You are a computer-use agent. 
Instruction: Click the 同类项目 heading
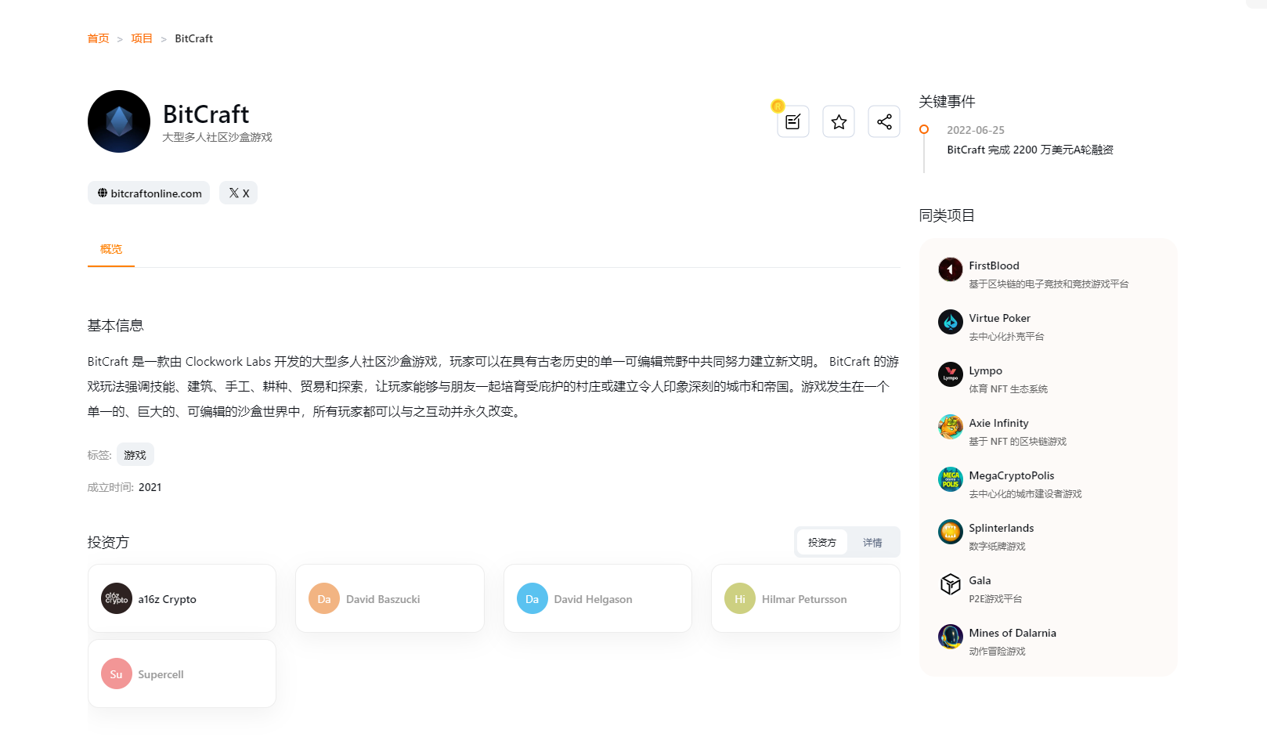[947, 215]
